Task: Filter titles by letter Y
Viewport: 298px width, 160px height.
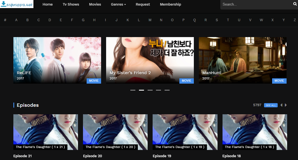Action: pos(284,20)
